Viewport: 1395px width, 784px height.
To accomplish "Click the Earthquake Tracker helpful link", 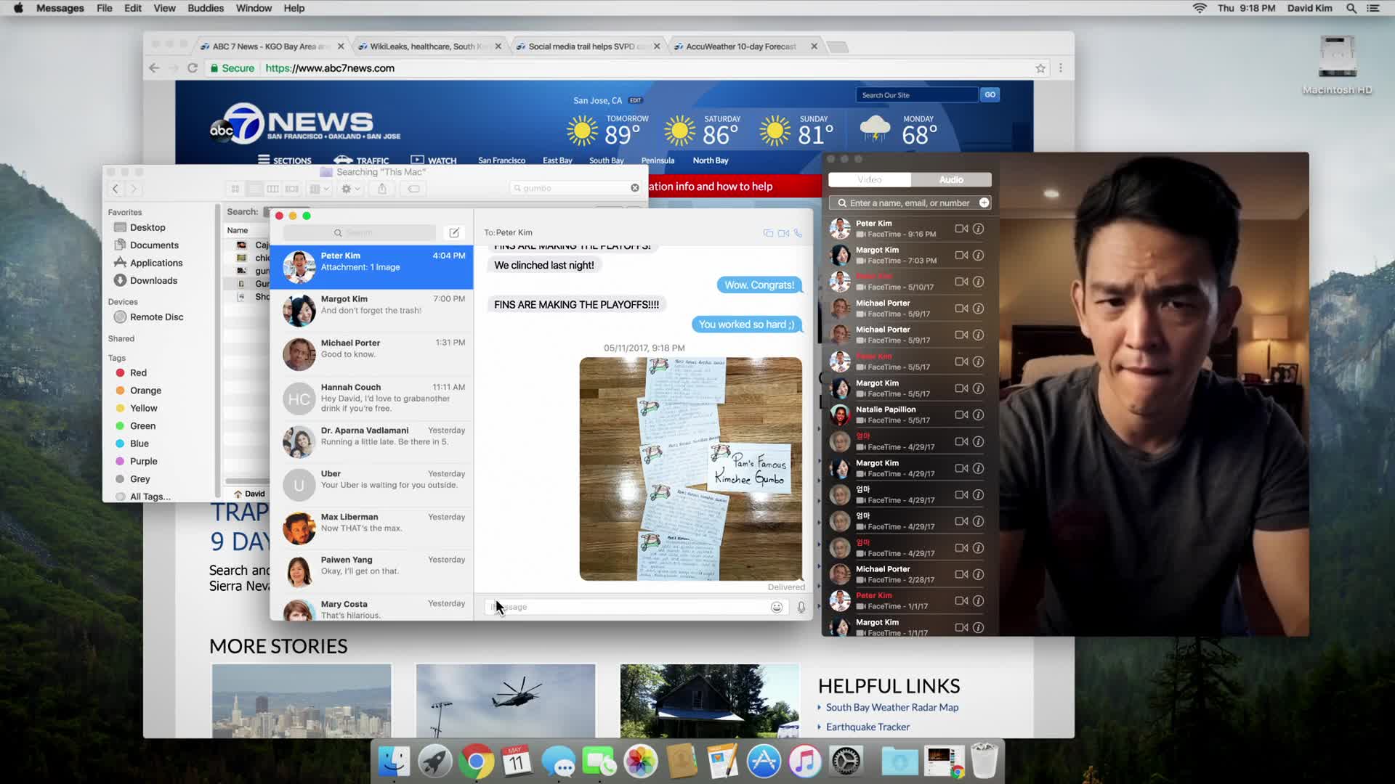I will click(x=867, y=726).
